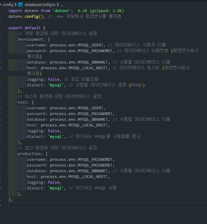Click the '.env 파일에서 환경변수를 불러옴' comment
The width and height of the screenshot is (207, 224).
(85, 17)
